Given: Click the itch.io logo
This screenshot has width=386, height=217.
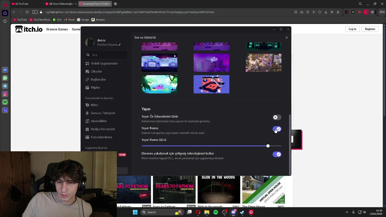Looking at the screenshot, I should (x=29, y=29).
